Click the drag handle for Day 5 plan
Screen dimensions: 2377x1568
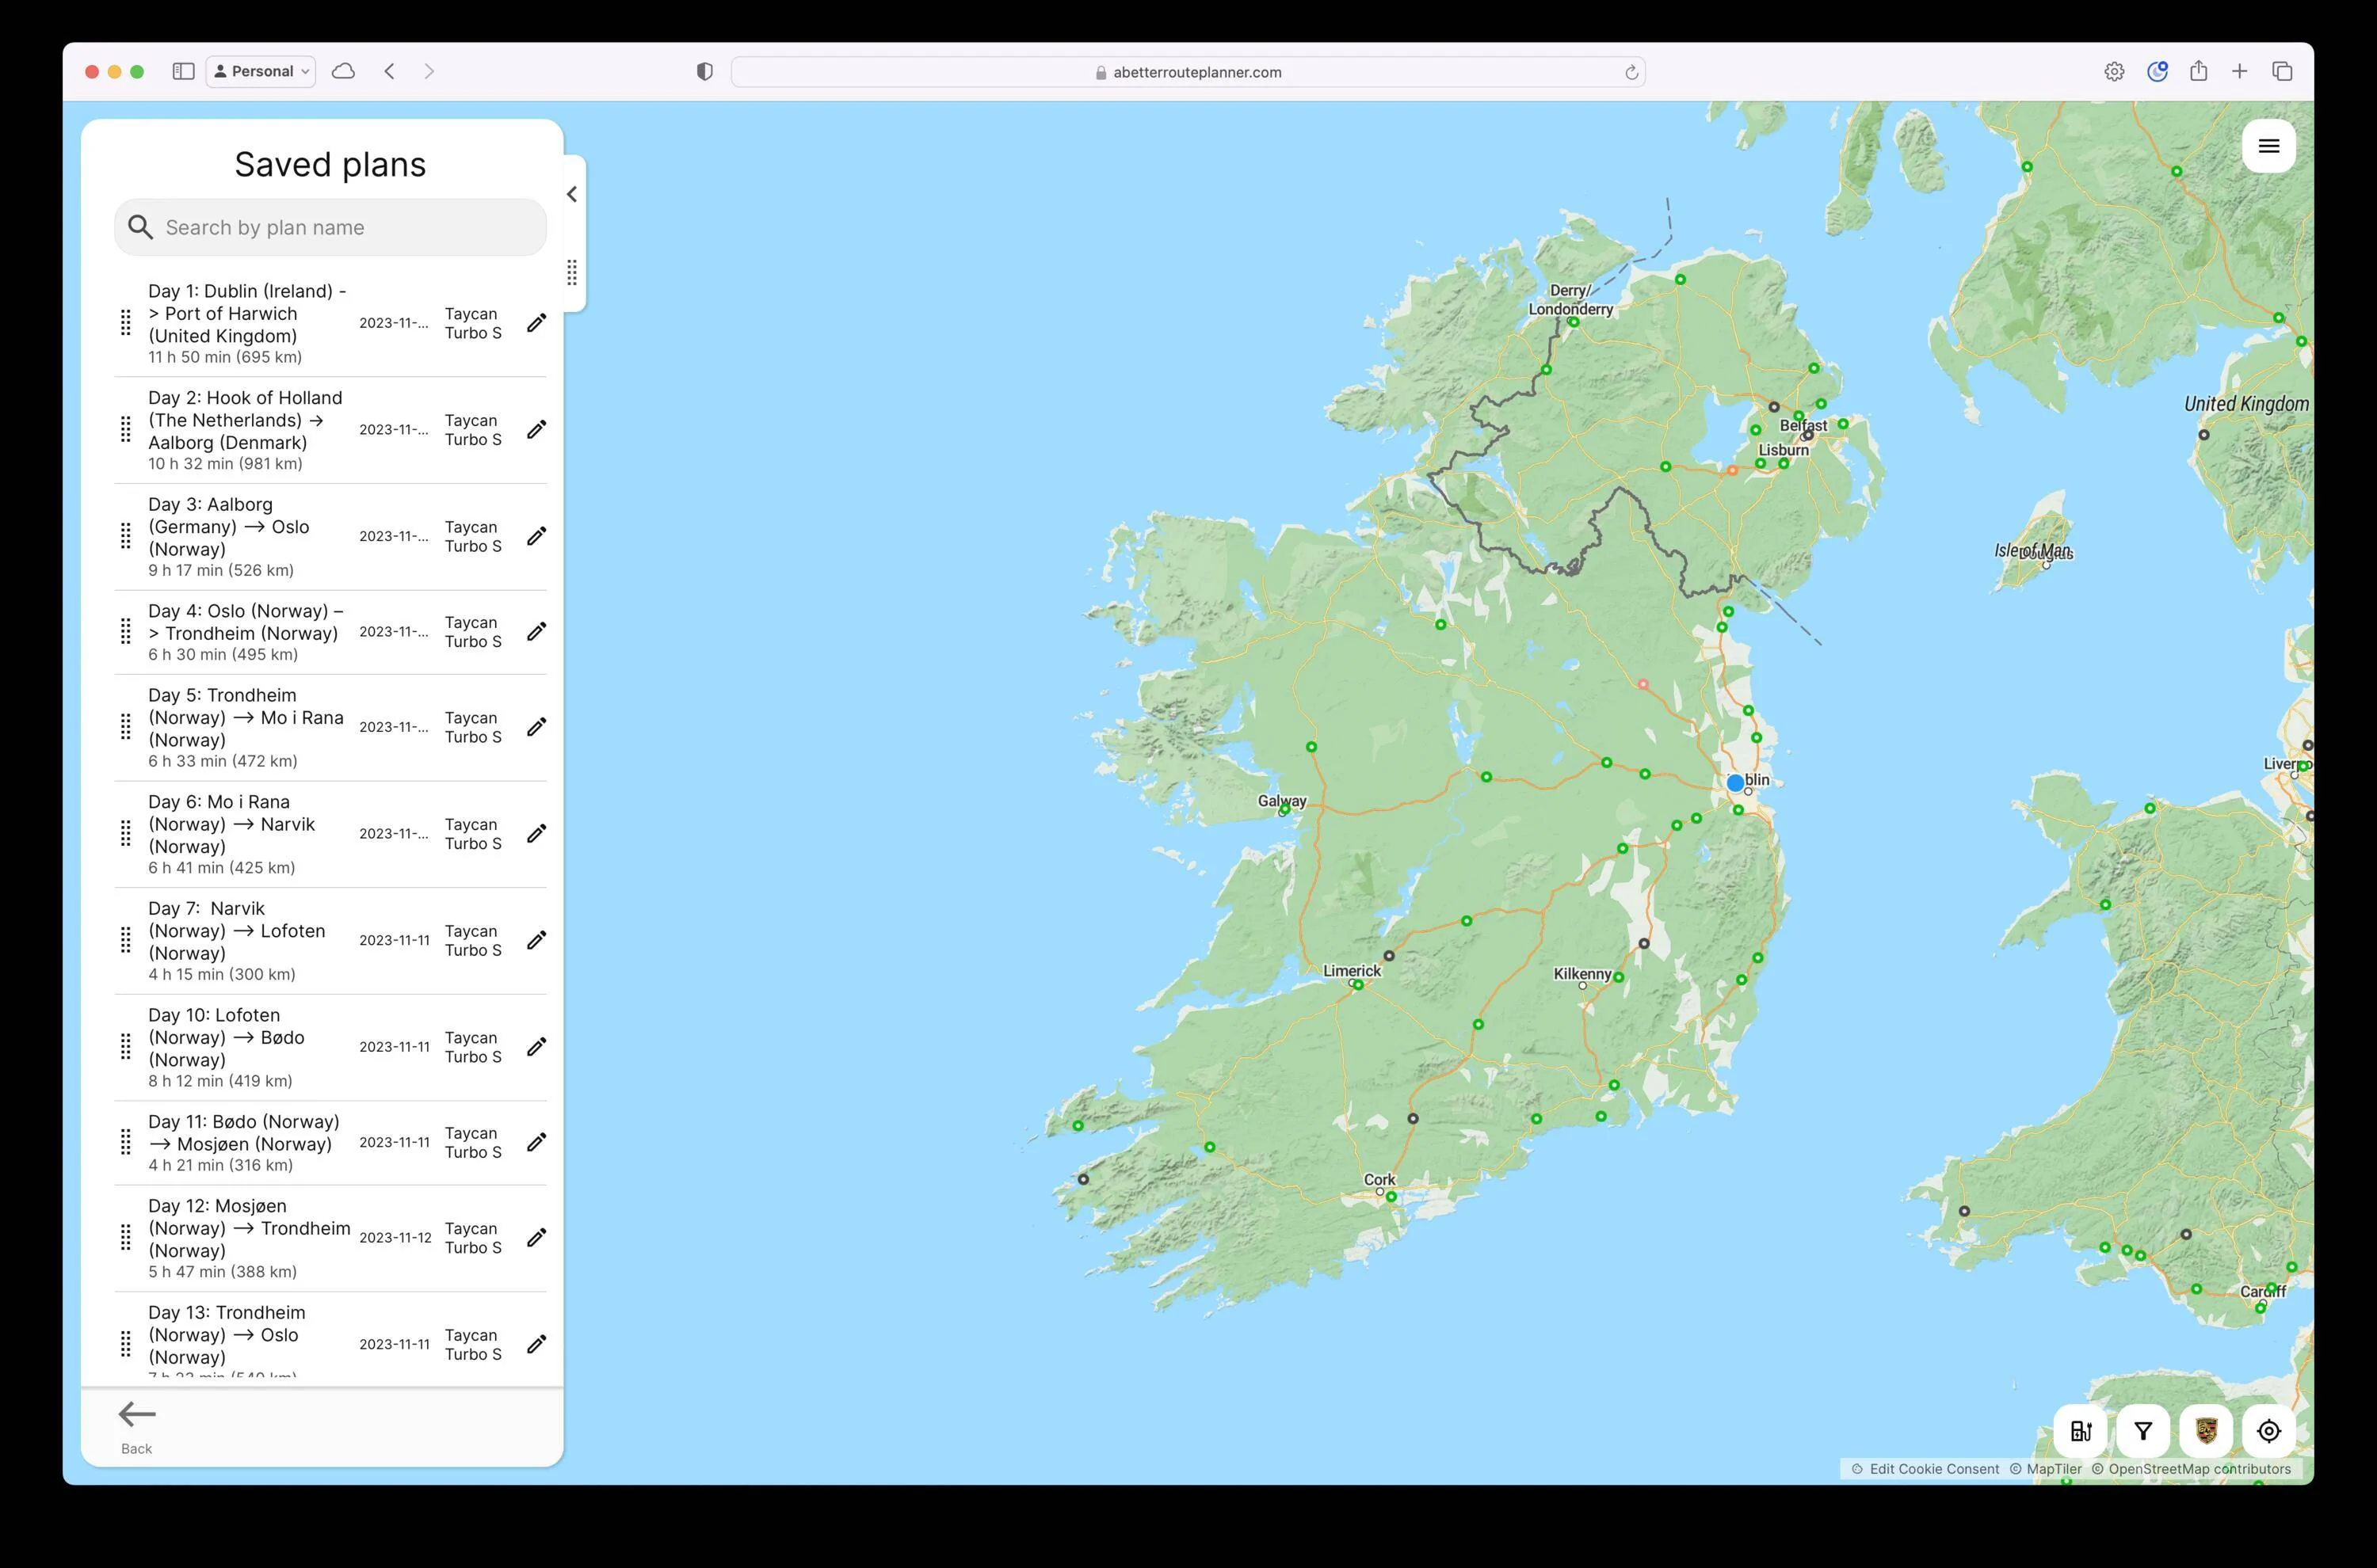(126, 727)
